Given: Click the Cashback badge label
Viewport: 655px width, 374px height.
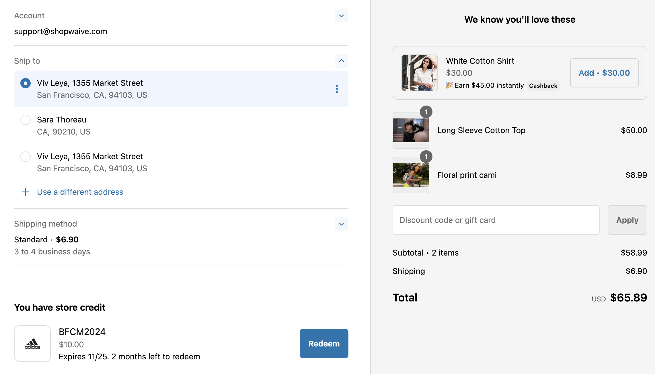Looking at the screenshot, I should pos(543,86).
